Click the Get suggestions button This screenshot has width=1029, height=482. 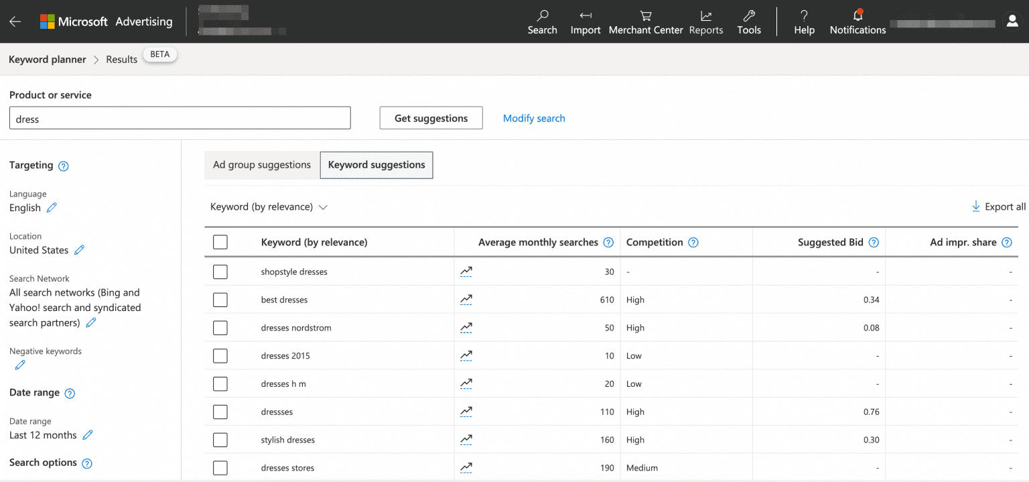click(x=431, y=117)
